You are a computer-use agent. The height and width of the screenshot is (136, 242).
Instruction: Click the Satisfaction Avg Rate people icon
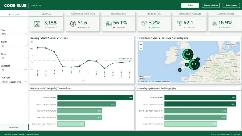pyautogui.click(x=179, y=23)
